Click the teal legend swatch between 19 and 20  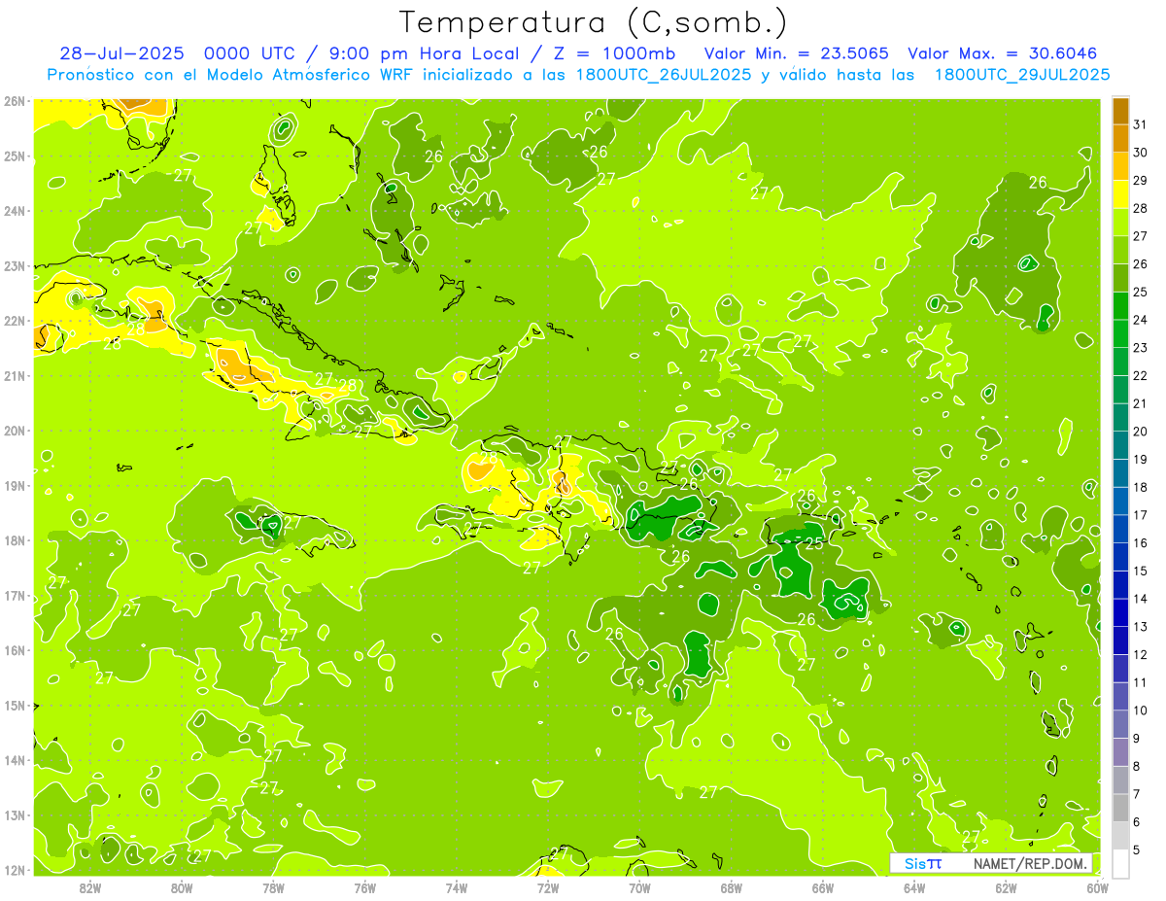(x=1120, y=445)
